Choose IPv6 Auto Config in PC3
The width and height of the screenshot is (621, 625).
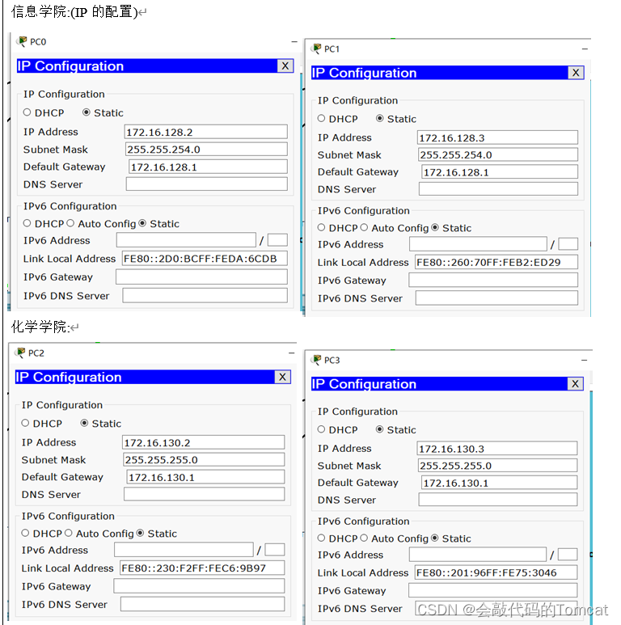pyautogui.click(x=364, y=538)
